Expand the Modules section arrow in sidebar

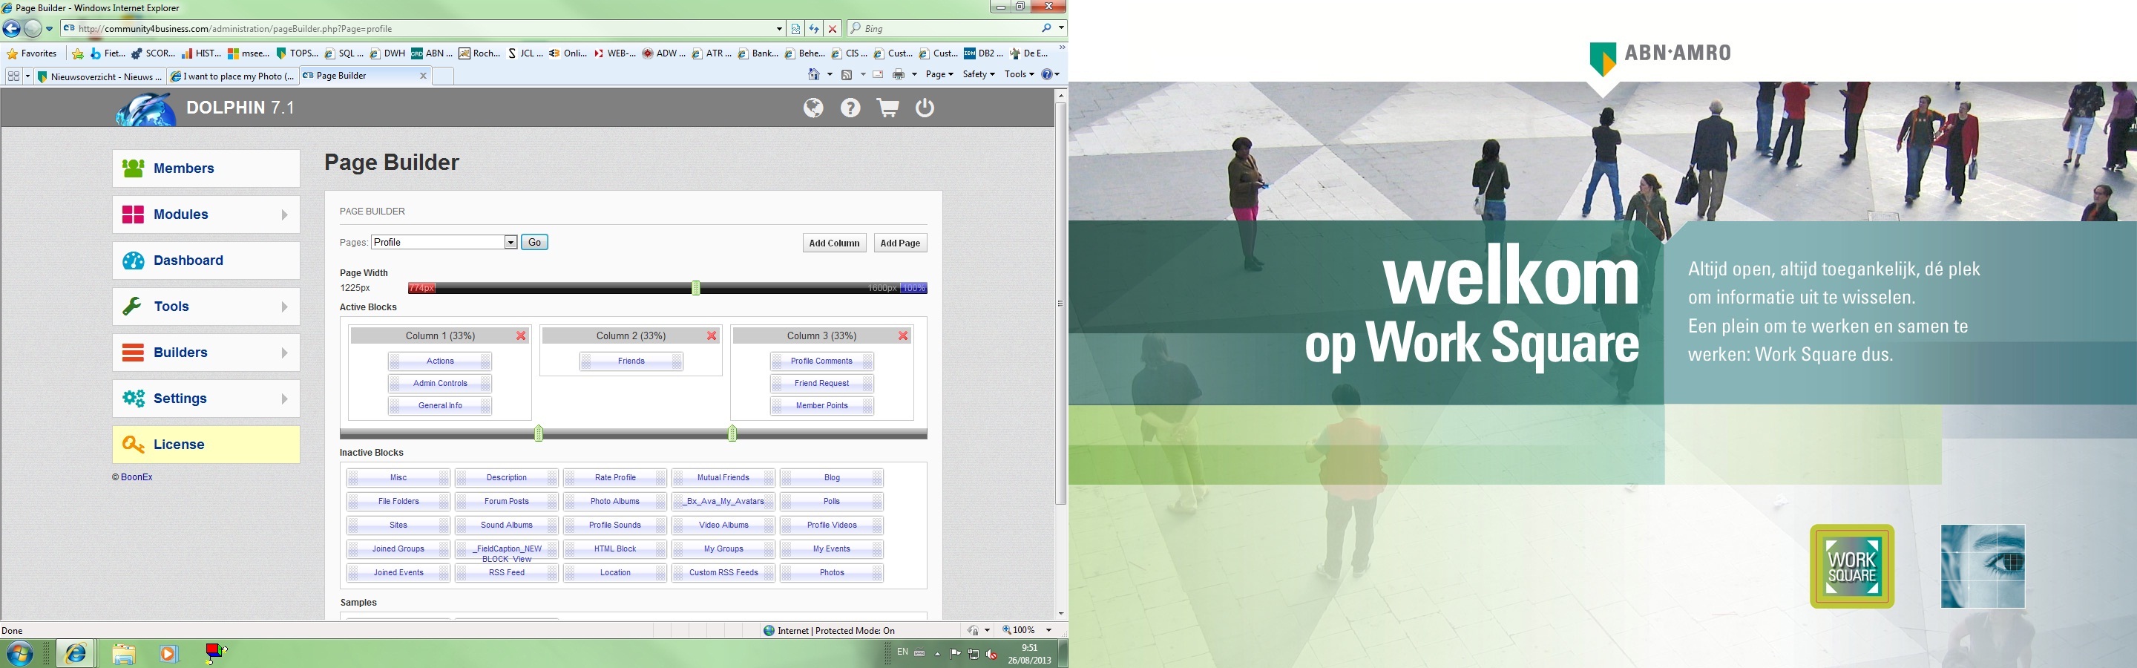284,215
